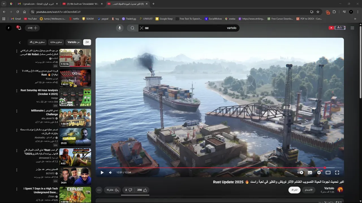Mute the video volume speaker icon
Screen dimensions: 362x203
tap(110, 173)
